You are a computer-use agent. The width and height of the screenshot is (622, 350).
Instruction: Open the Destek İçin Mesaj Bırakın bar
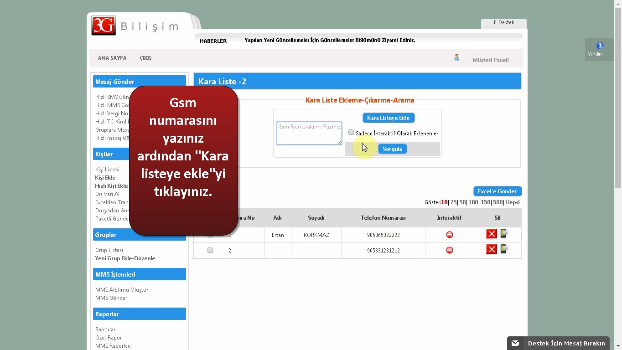click(558, 343)
